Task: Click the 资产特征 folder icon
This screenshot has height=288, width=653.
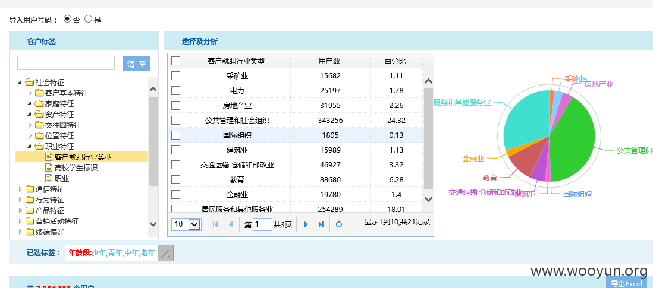Action: (x=39, y=114)
